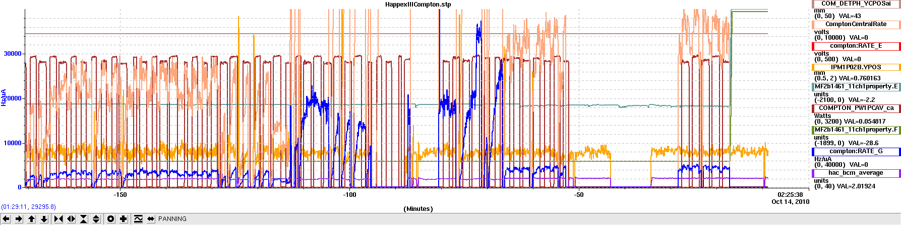Click the Hz/uA y-axis label
Viewport: 901px width, 225px height.
(x=4, y=97)
